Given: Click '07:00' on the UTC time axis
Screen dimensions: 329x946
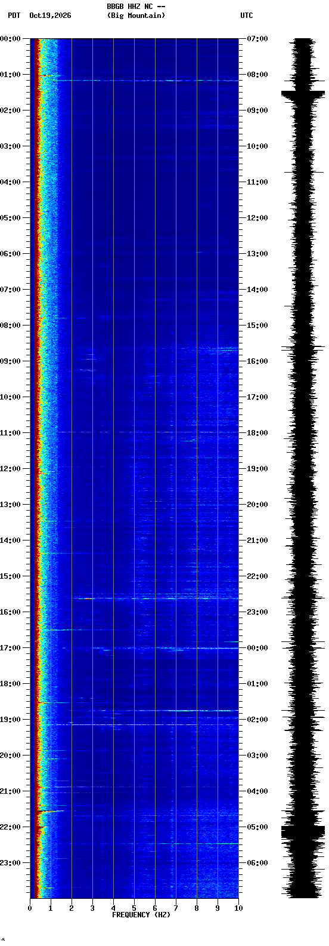Looking at the screenshot, I should [257, 39].
